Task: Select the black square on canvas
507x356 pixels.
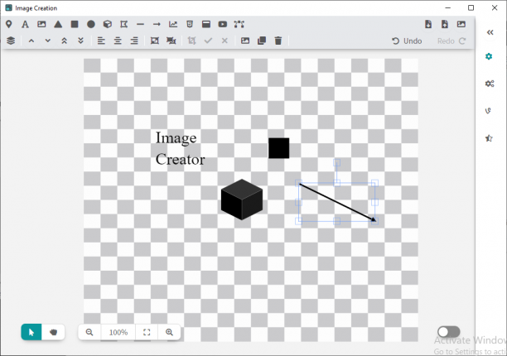Action: [278, 148]
